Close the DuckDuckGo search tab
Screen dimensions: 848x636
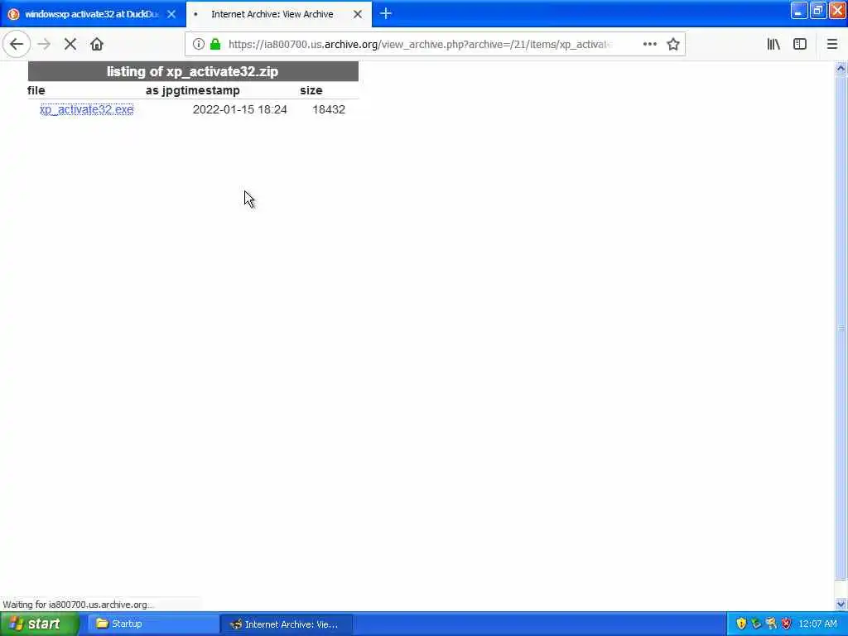click(x=171, y=14)
